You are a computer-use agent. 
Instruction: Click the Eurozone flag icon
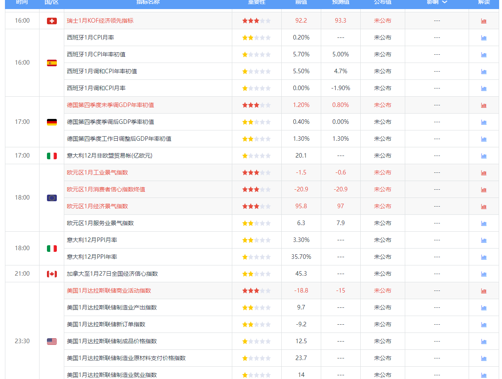pos(52,198)
